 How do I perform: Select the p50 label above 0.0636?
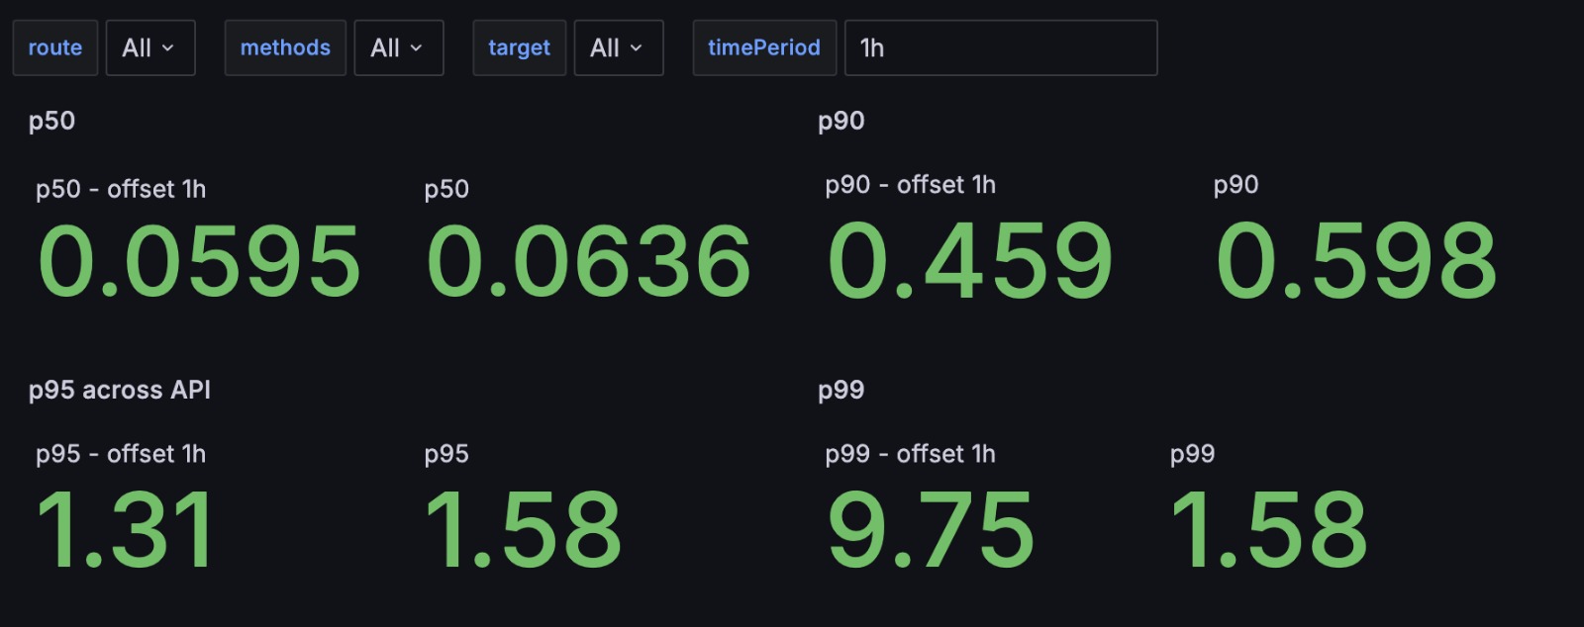tap(446, 189)
